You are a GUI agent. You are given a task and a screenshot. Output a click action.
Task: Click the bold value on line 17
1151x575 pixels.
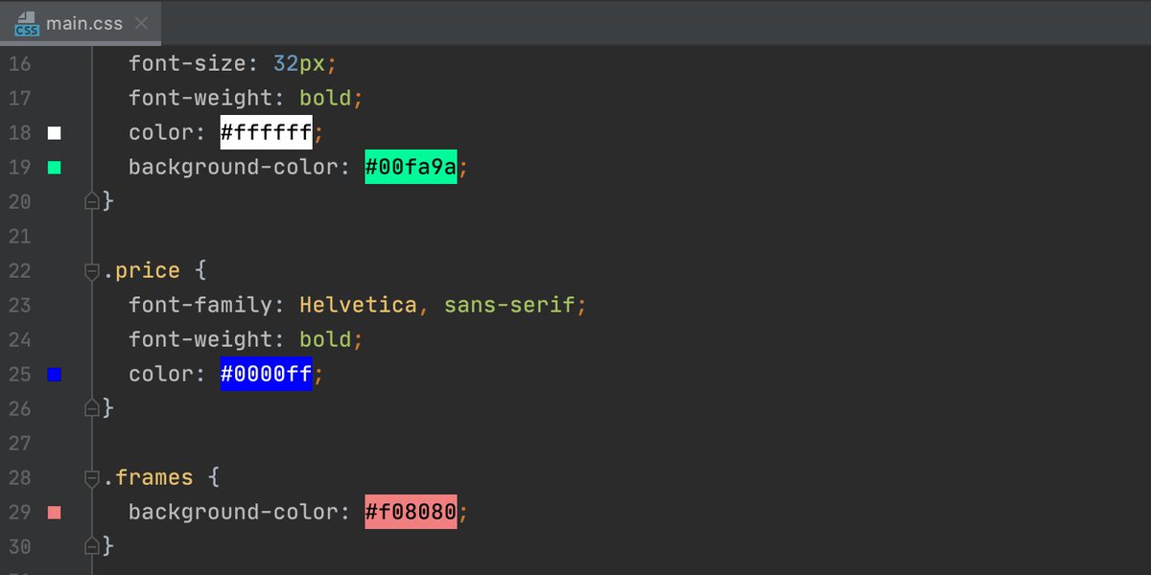coord(326,98)
